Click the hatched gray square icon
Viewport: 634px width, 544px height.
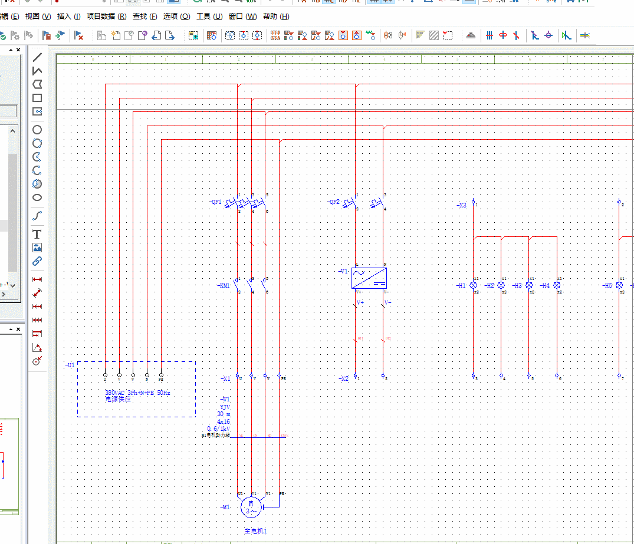[434, 35]
